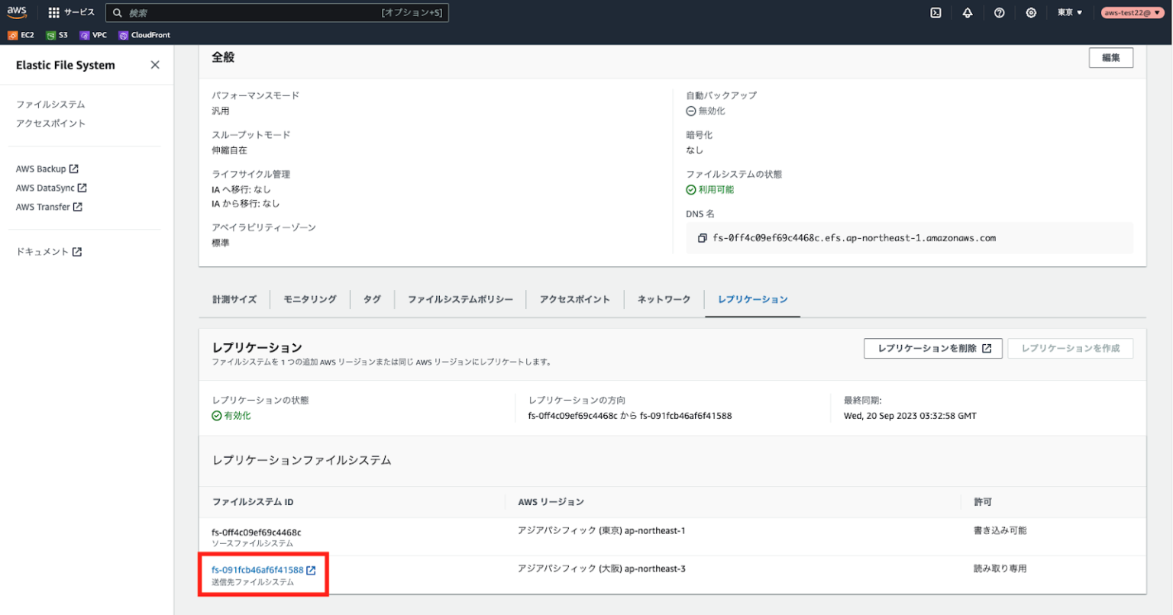Open AWS Transfer external link
This screenshot has height=615, width=1173.
(x=49, y=207)
